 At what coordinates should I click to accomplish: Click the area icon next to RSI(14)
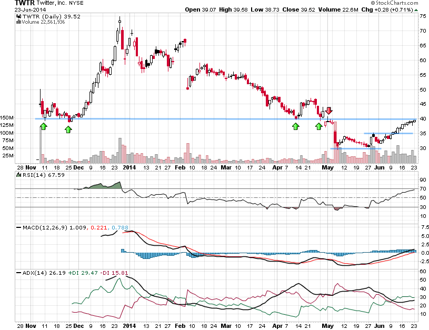pyautogui.click(x=19, y=175)
